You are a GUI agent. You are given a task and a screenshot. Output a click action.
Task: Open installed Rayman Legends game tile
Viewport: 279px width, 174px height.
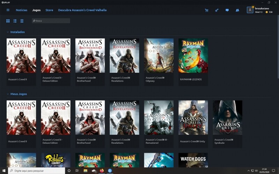(x=193, y=56)
